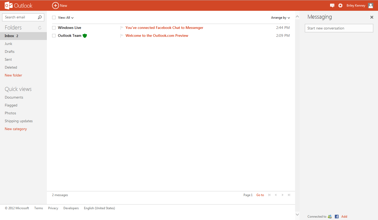The height and width of the screenshot is (220, 378).
Task: Click the New folder link
Action: click(x=13, y=75)
